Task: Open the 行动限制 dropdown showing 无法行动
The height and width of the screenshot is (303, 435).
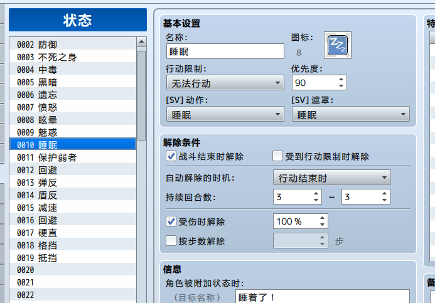Action: pyautogui.click(x=225, y=83)
